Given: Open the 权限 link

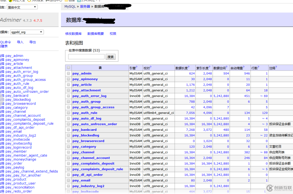Looking at the screenshot, I should coord(113,34).
